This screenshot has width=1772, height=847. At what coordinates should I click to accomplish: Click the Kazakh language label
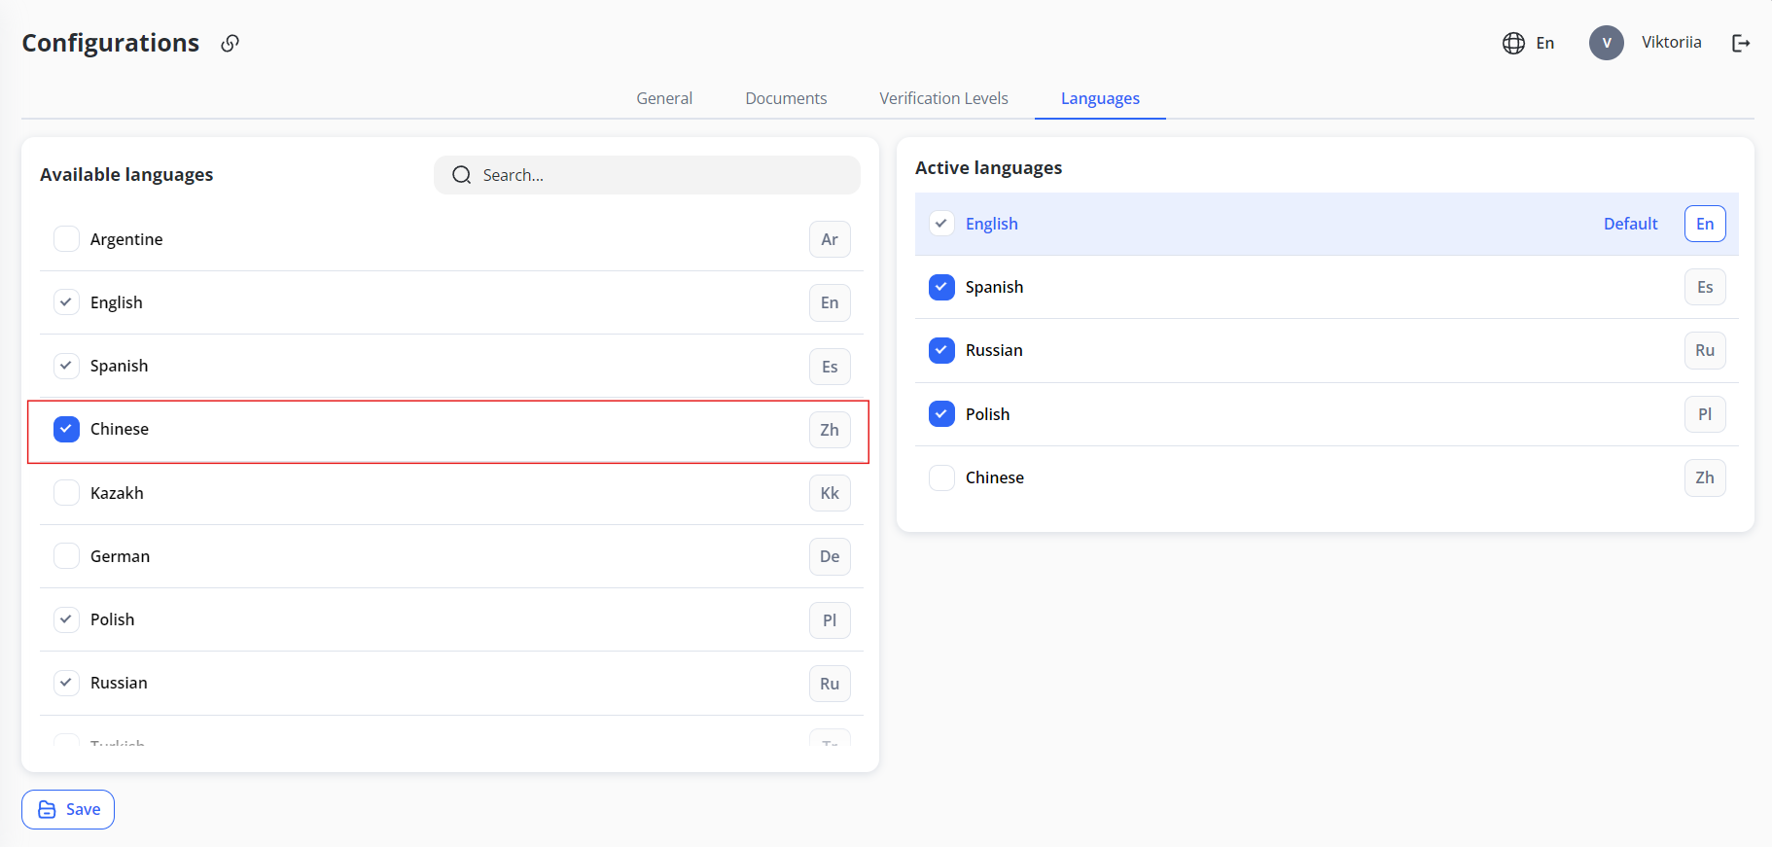(117, 493)
